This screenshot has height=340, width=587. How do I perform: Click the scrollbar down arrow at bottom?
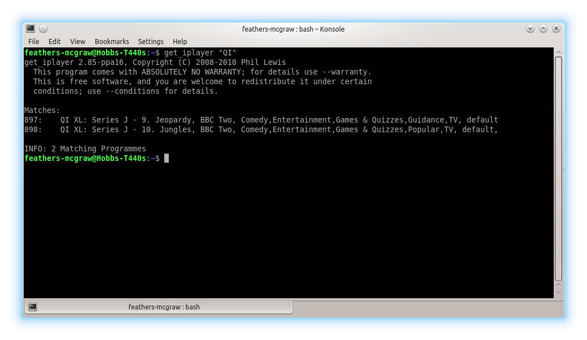(558, 293)
